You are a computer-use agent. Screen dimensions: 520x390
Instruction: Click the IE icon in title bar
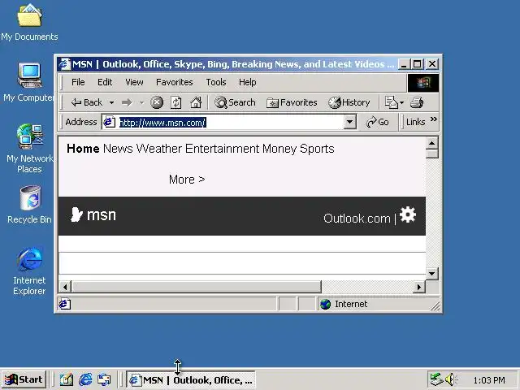pos(64,64)
